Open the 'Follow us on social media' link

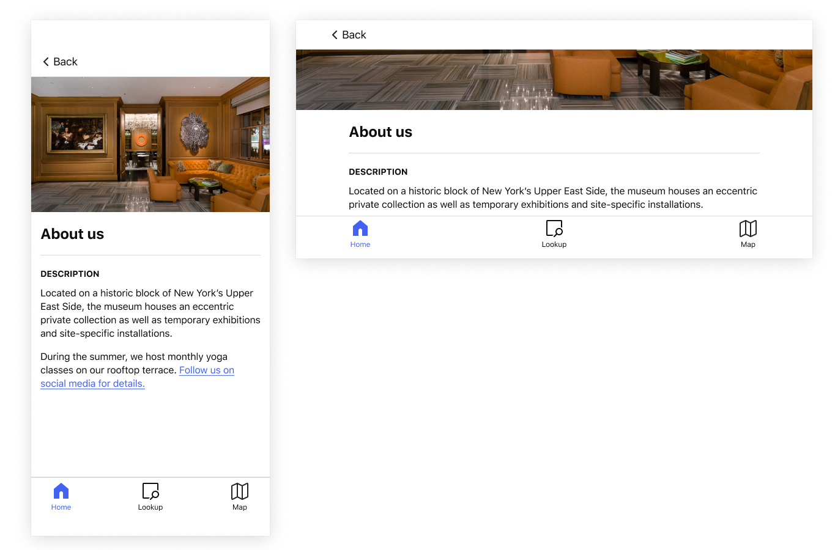tap(138, 377)
